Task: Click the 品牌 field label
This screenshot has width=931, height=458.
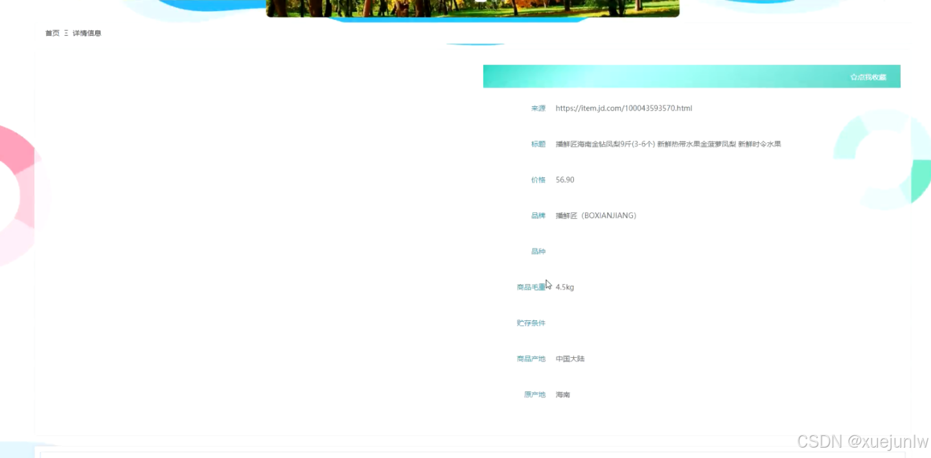Action: tap(538, 215)
